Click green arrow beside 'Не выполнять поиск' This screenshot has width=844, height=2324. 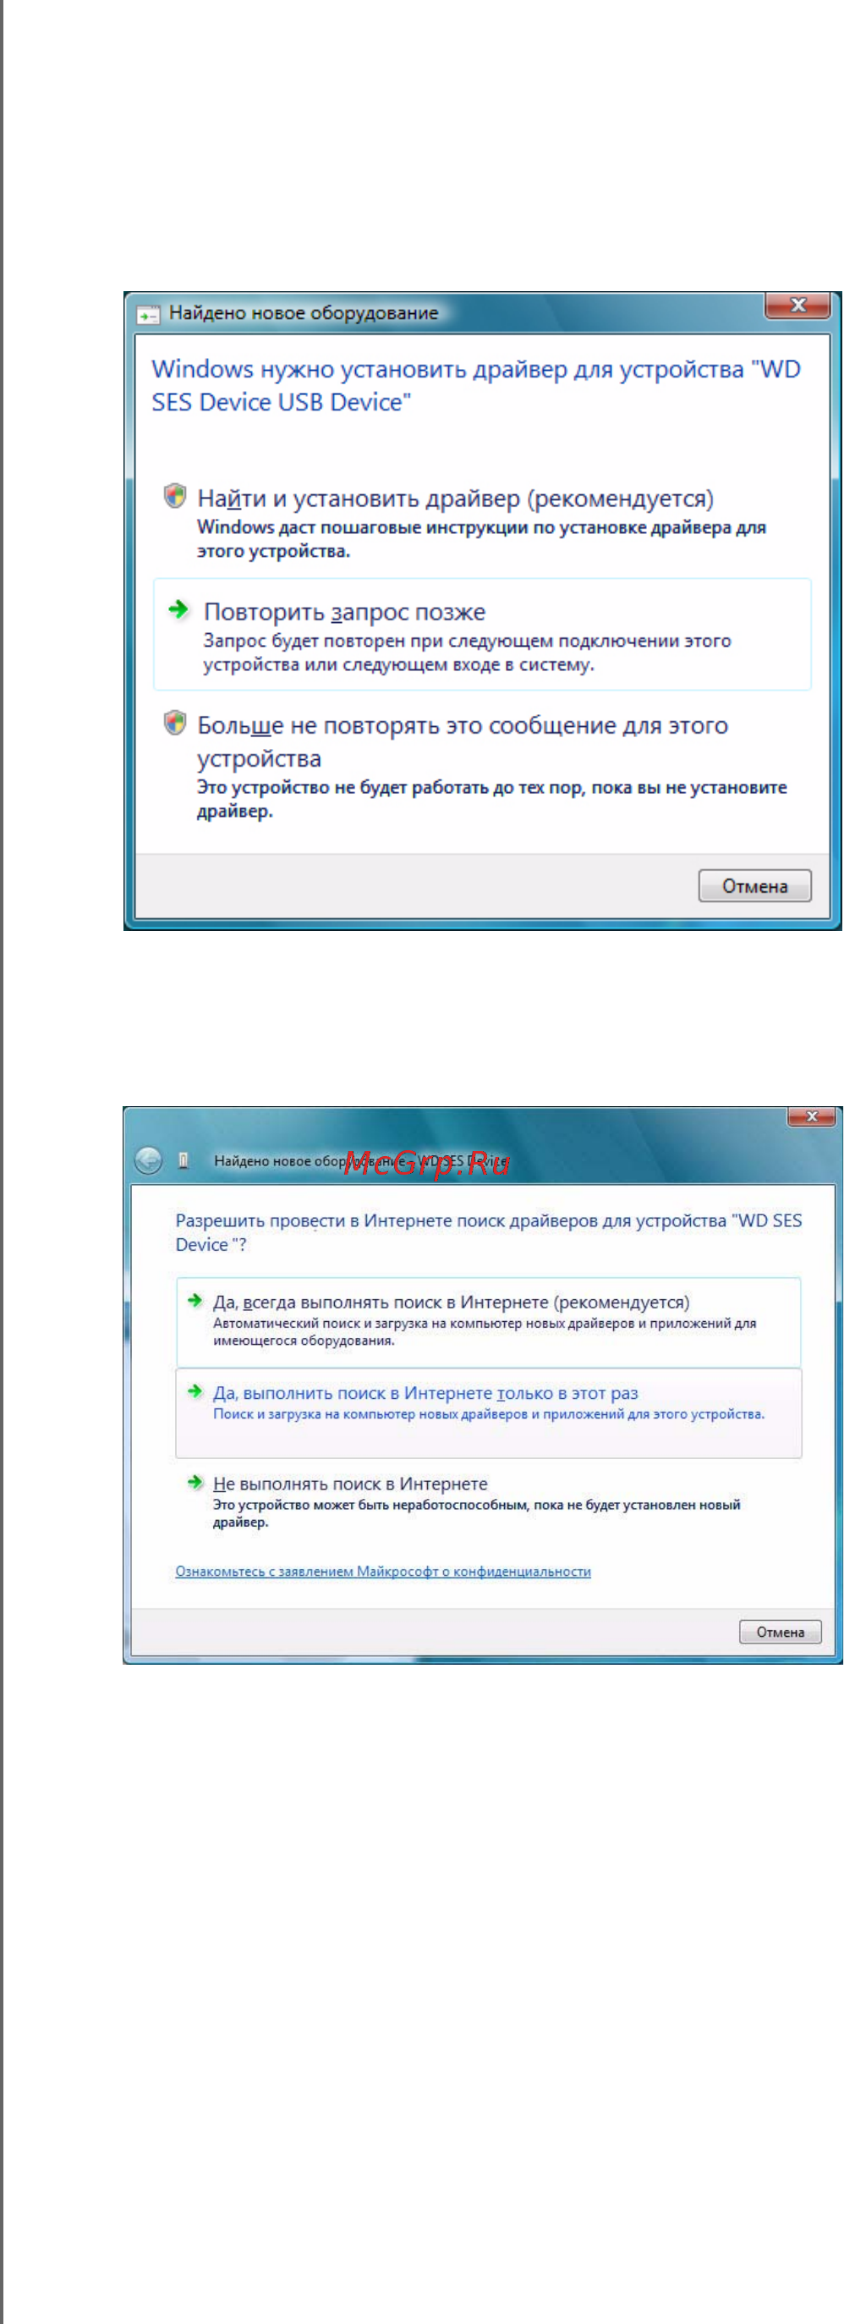(x=195, y=1482)
